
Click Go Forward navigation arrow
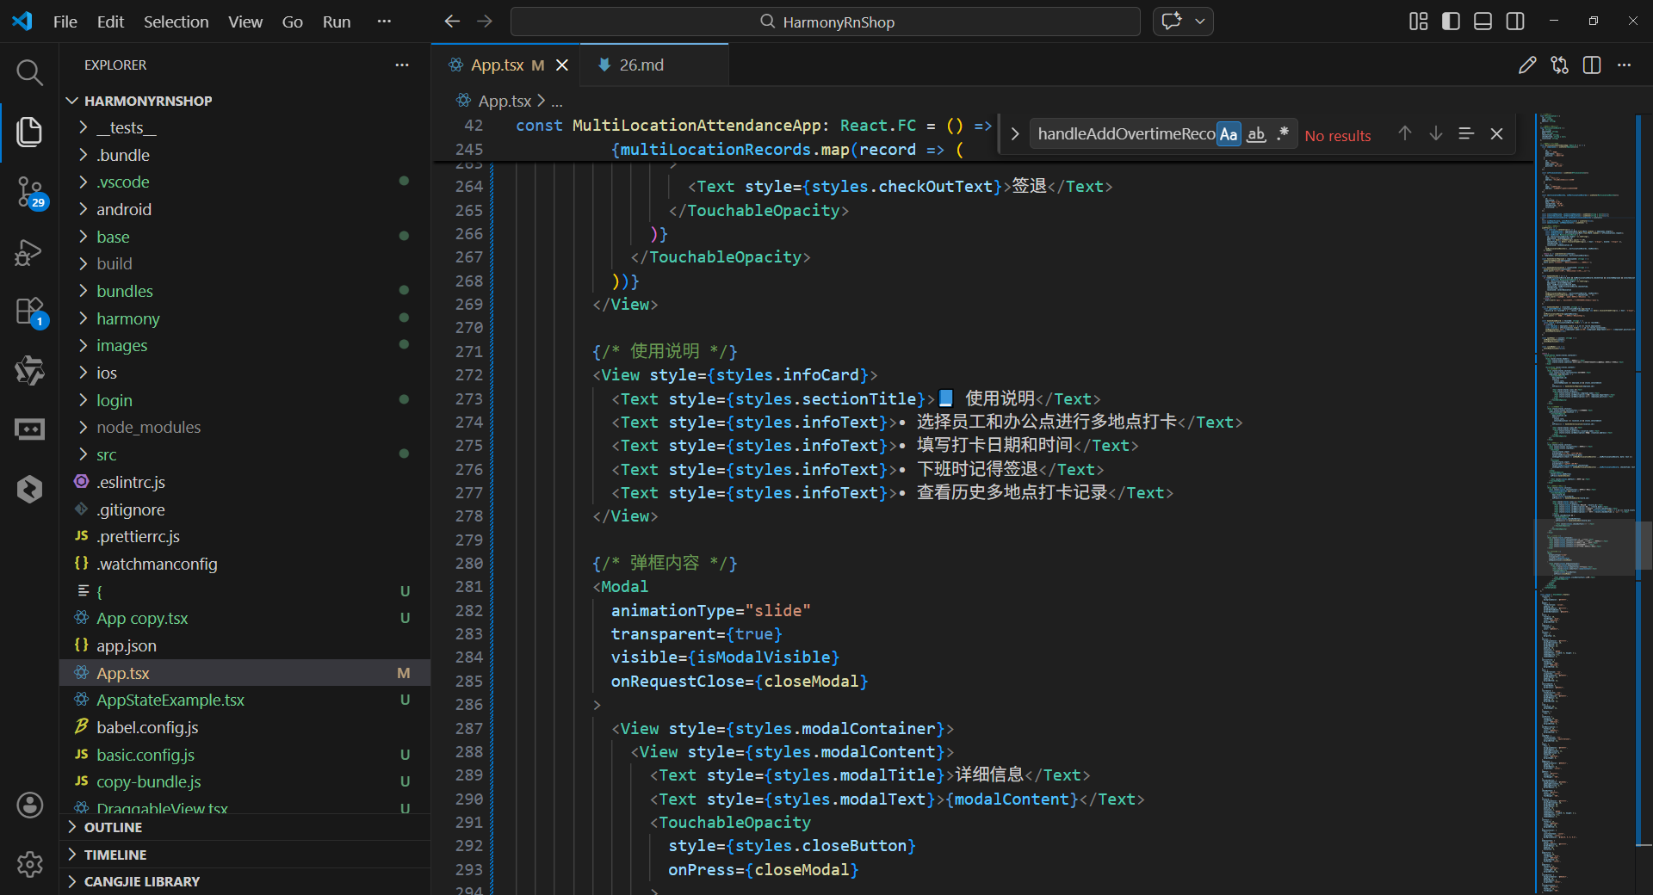pyautogui.click(x=485, y=22)
